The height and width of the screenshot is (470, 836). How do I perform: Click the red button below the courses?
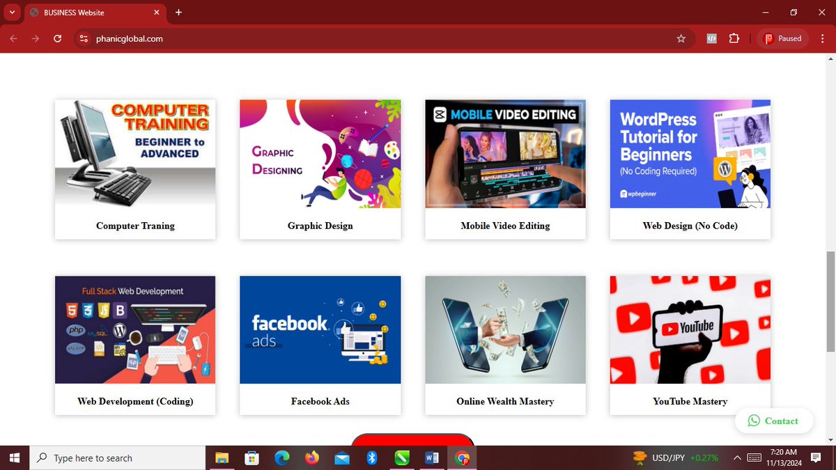412,439
